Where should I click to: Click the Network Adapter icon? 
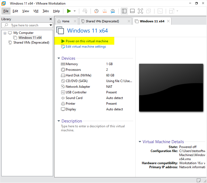tap(63, 87)
